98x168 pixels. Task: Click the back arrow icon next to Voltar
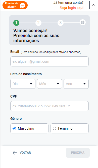(15, 153)
